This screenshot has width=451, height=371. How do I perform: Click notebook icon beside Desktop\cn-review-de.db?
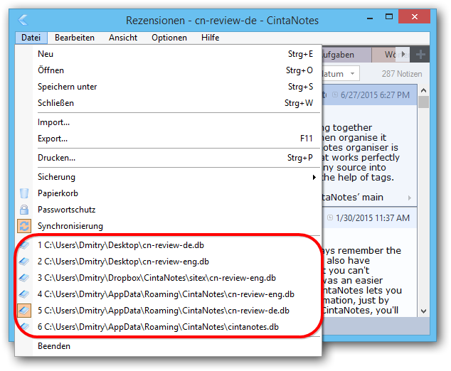24,245
